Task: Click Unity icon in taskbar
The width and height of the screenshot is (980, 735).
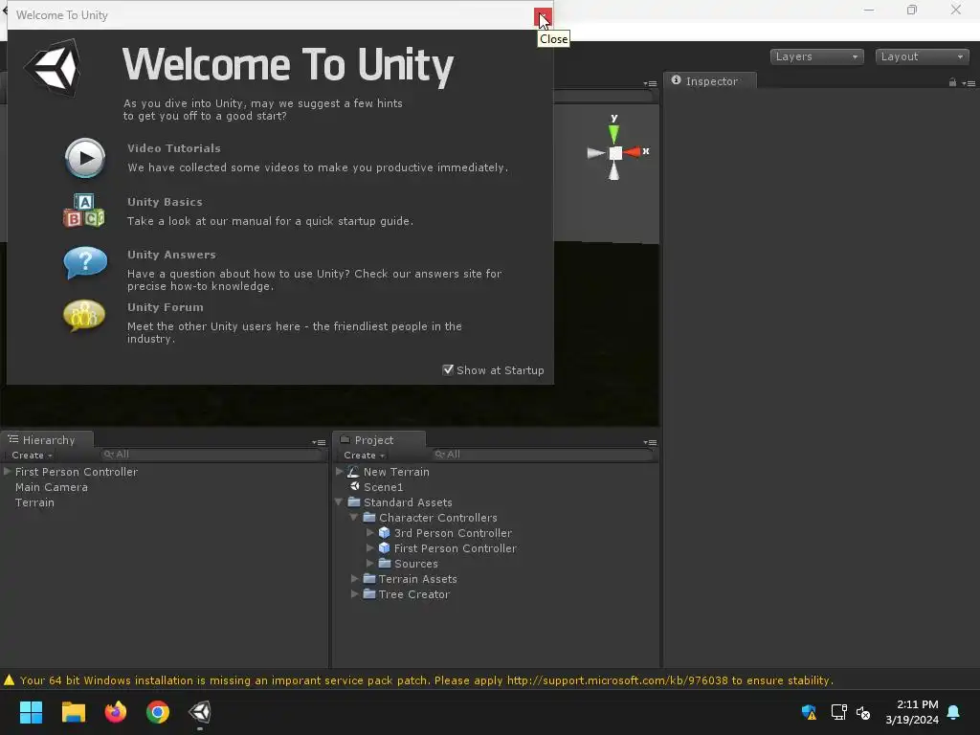Action: [200, 712]
